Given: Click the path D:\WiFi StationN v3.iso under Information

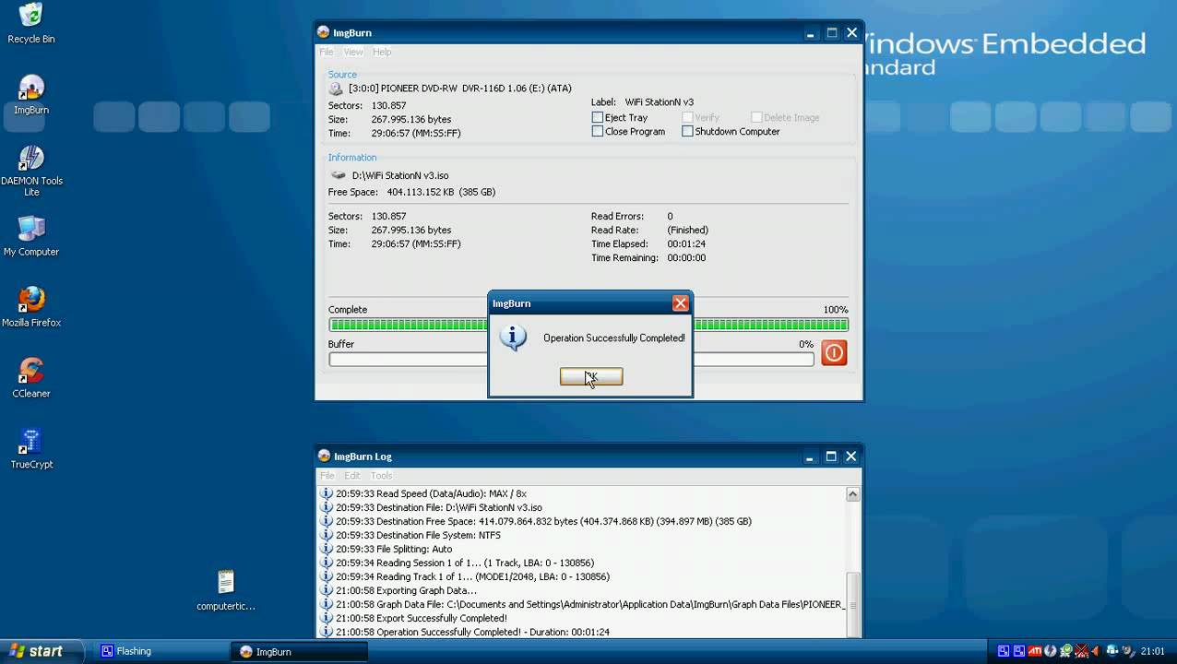Looking at the screenshot, I should pos(400,175).
